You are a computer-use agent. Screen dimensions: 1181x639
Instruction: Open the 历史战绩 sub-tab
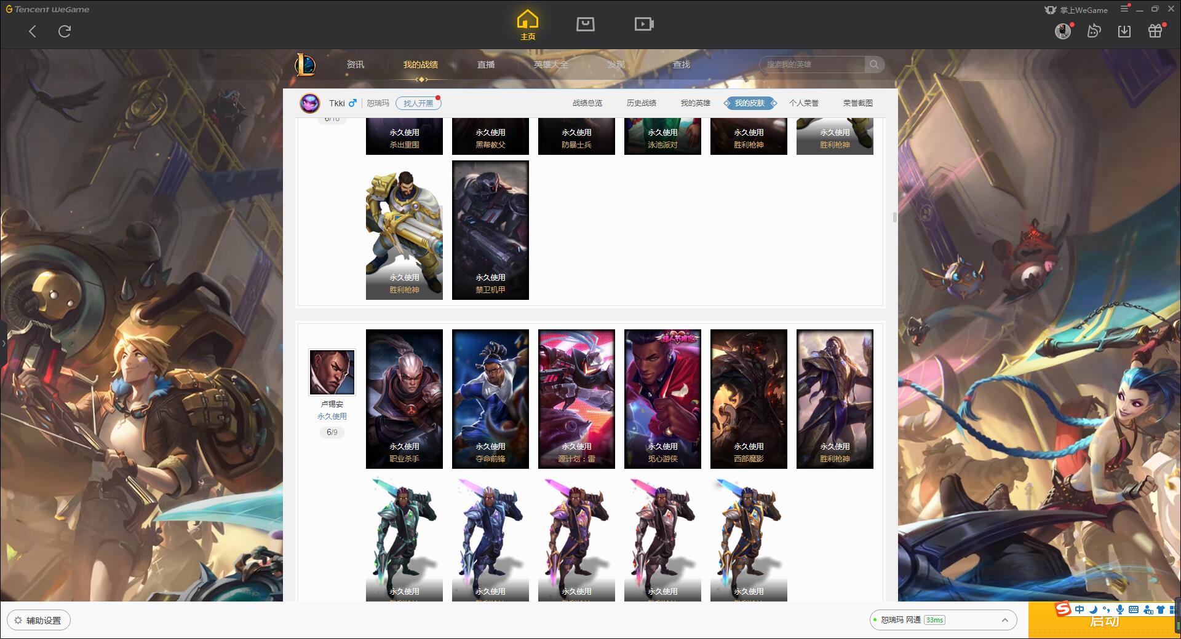pos(642,103)
